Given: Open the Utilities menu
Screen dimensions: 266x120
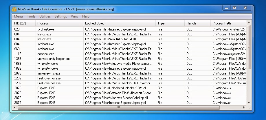Looking at the screenshot, I should coord(45,16).
